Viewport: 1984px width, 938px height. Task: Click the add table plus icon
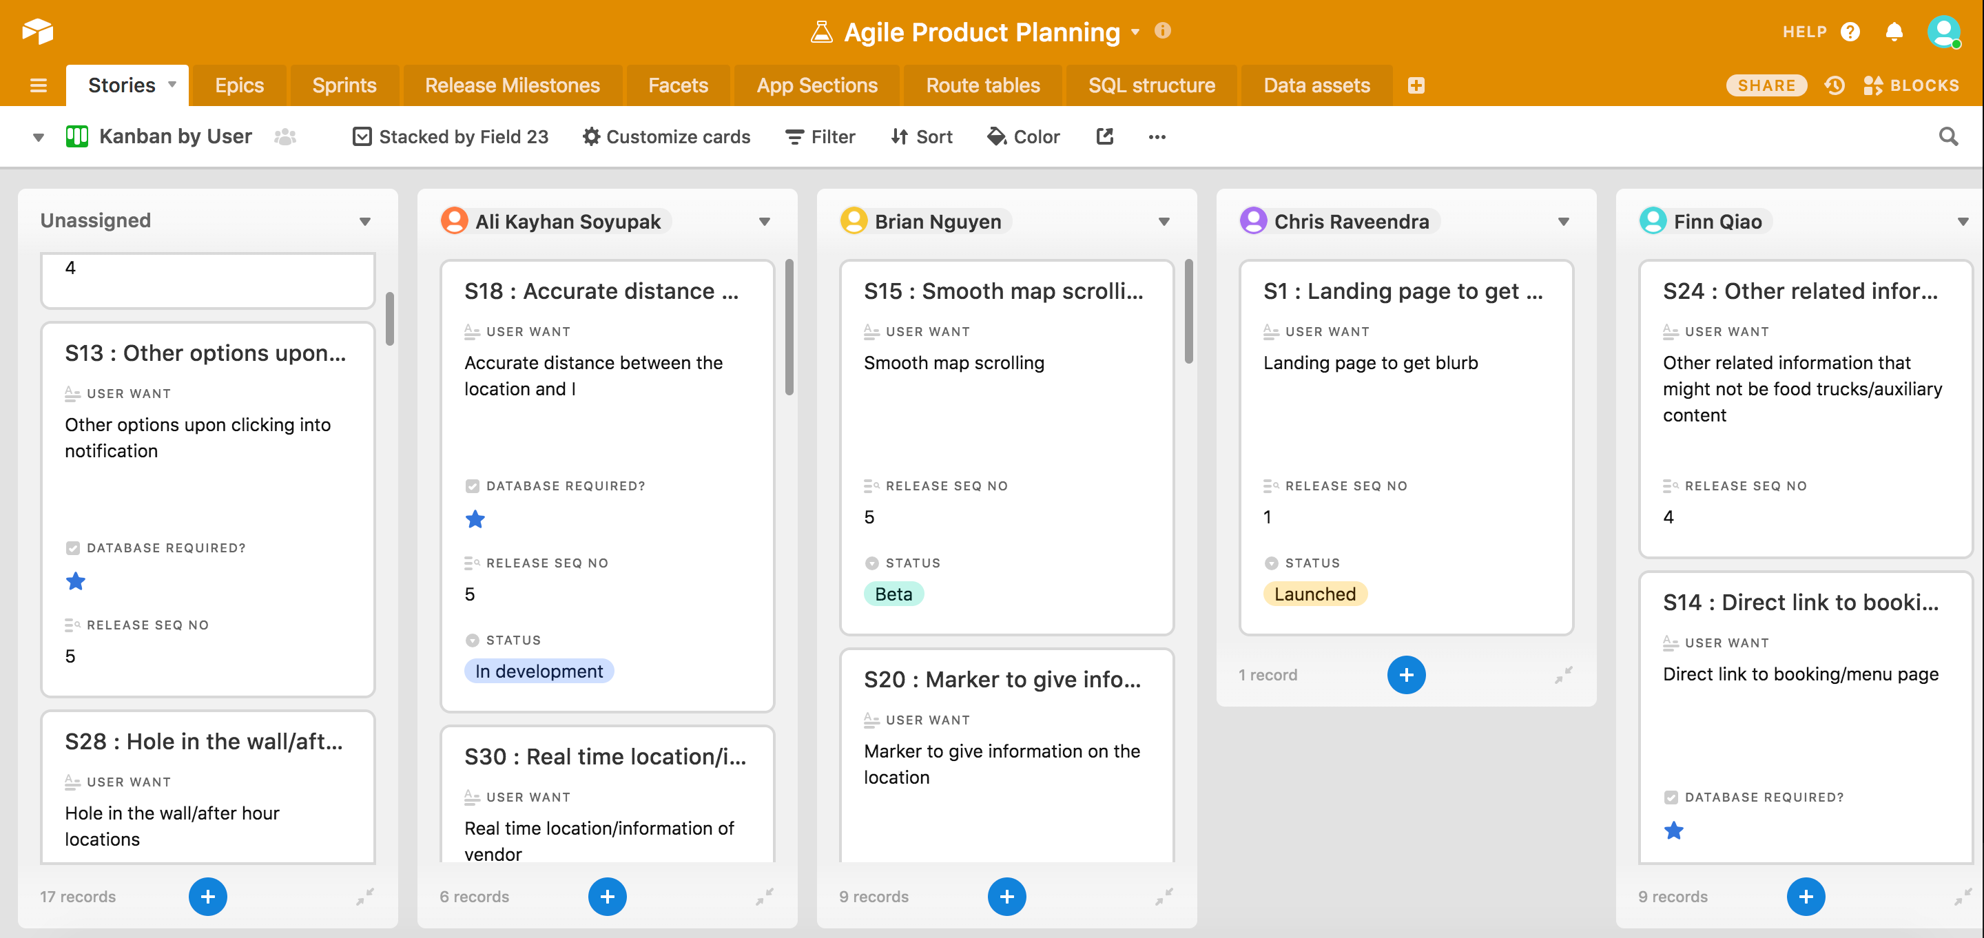tap(1416, 85)
